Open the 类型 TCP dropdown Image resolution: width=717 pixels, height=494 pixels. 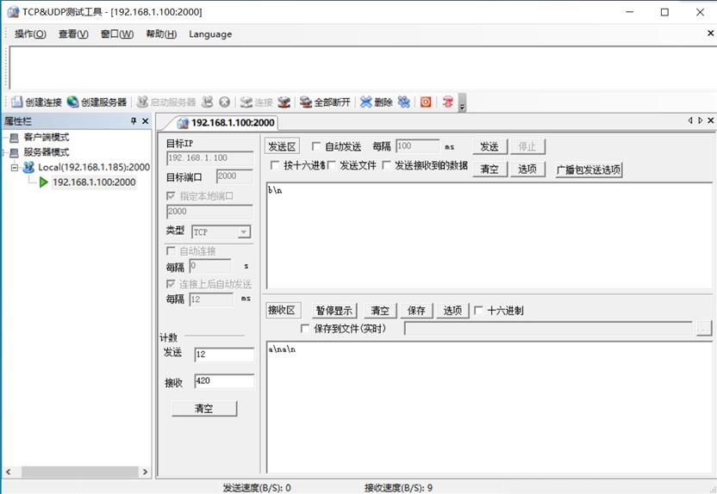click(x=244, y=232)
